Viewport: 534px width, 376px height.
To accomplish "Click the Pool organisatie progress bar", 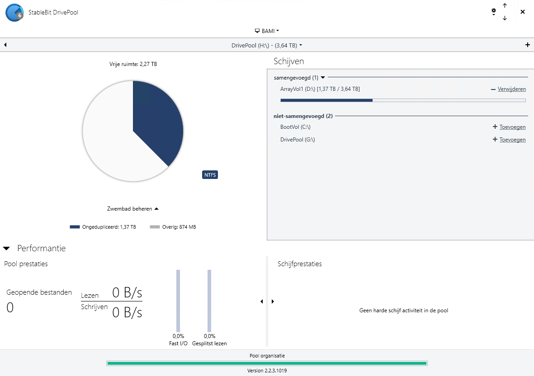I will pyautogui.click(x=267, y=363).
